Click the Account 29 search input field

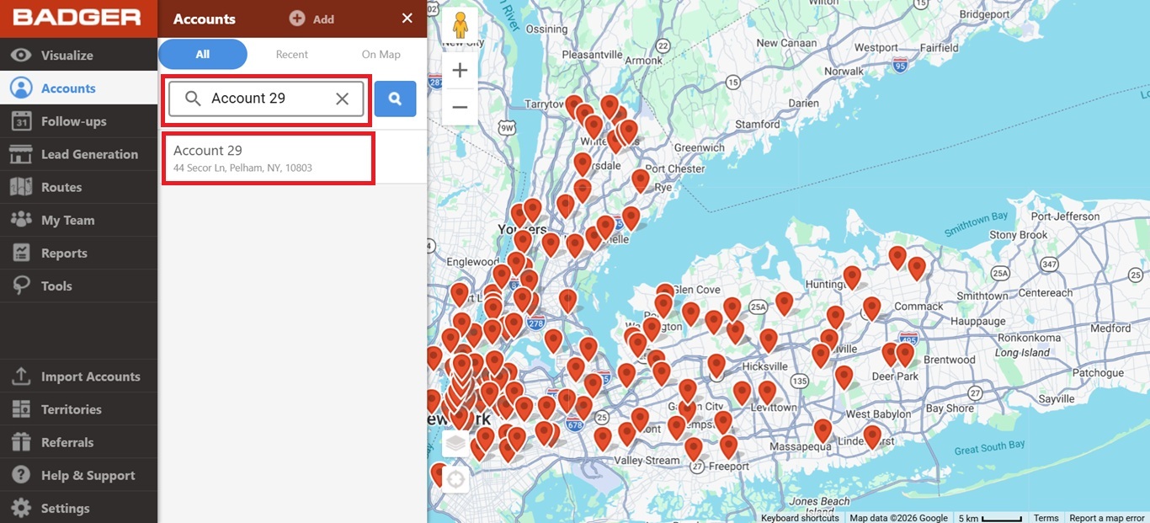(x=266, y=99)
